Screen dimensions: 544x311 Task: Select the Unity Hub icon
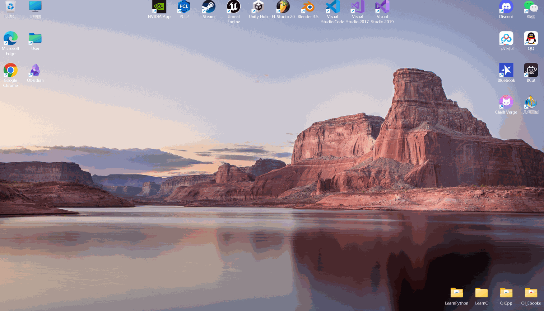click(258, 7)
